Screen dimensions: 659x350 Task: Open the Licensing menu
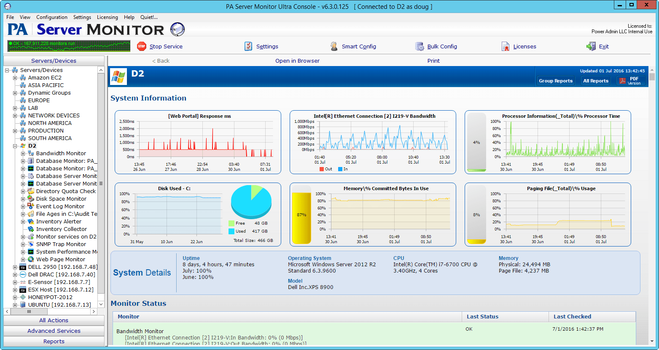(x=107, y=17)
